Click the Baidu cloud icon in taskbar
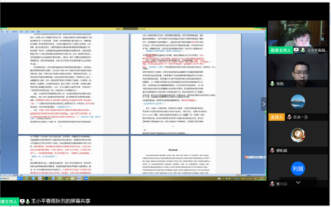This screenshot has width=331, height=207. (x=40, y=178)
